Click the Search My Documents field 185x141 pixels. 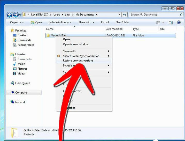point(156,15)
